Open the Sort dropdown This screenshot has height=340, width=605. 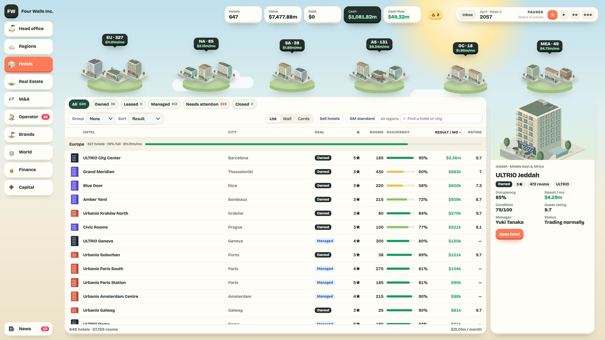tap(146, 119)
